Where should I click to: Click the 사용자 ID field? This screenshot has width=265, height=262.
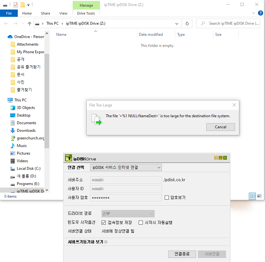pyautogui.click(x=126, y=189)
